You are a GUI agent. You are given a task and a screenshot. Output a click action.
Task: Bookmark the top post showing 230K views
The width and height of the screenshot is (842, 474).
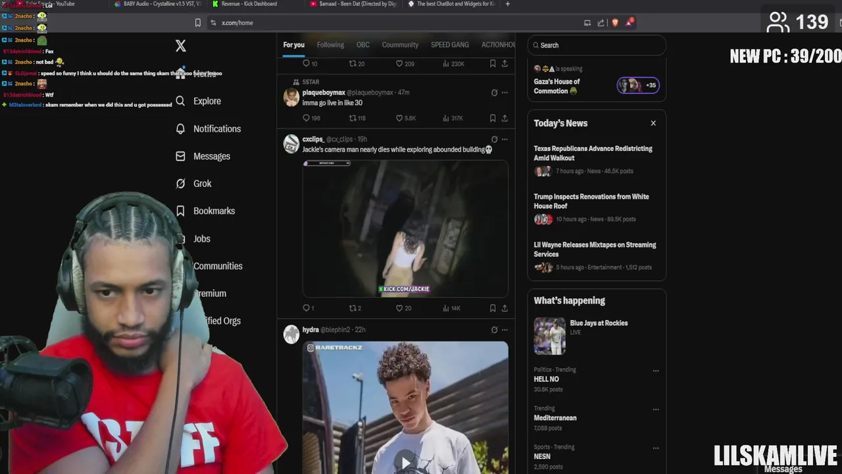tap(493, 64)
